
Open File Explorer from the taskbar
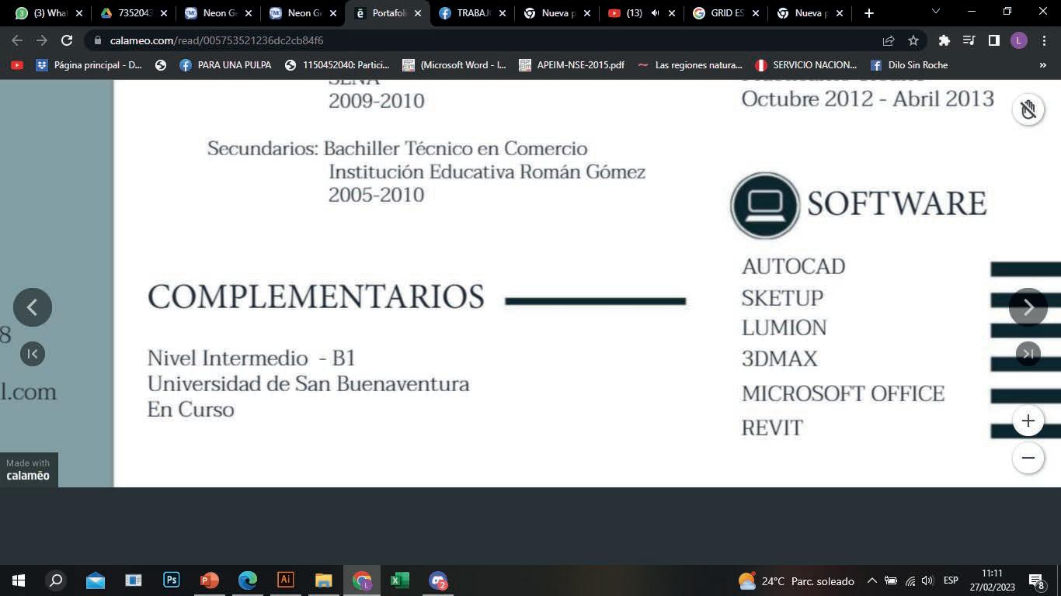click(324, 580)
